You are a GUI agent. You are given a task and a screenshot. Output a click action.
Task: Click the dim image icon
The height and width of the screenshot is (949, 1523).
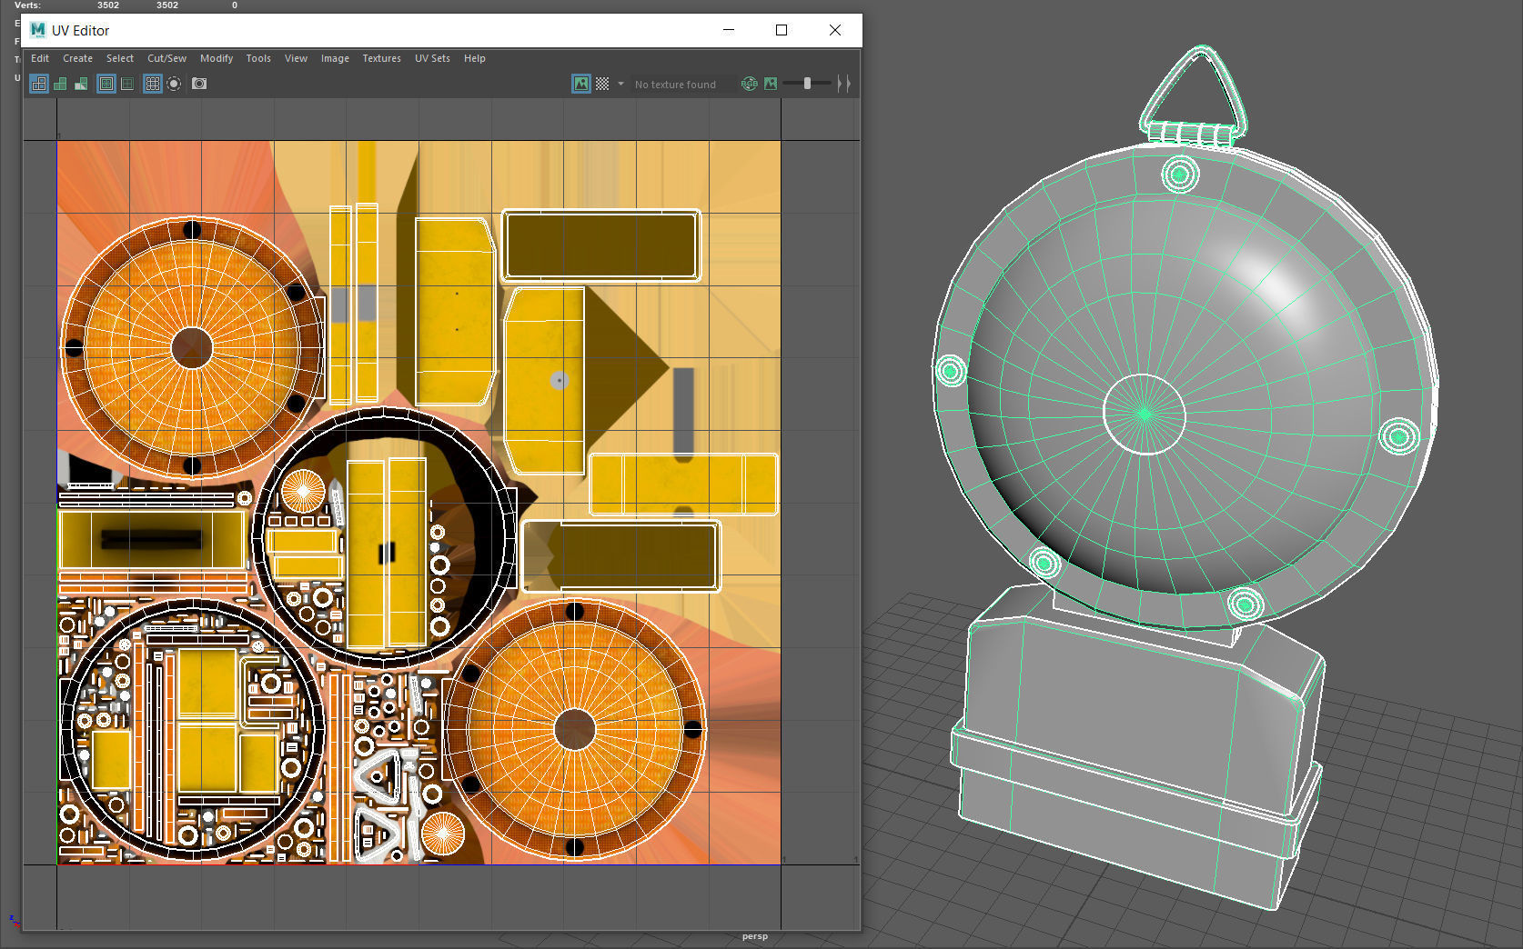pyautogui.click(x=771, y=84)
